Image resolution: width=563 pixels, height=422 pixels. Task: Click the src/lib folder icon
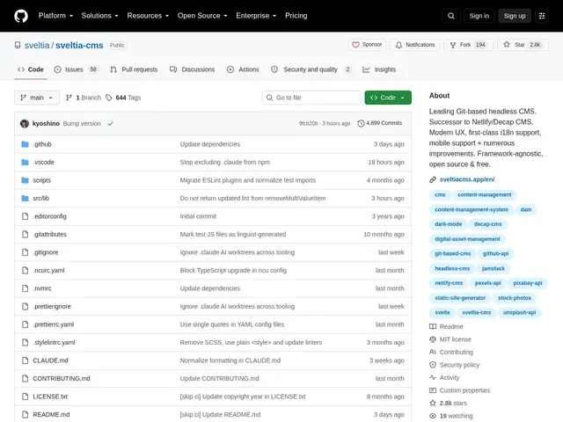pyautogui.click(x=25, y=198)
